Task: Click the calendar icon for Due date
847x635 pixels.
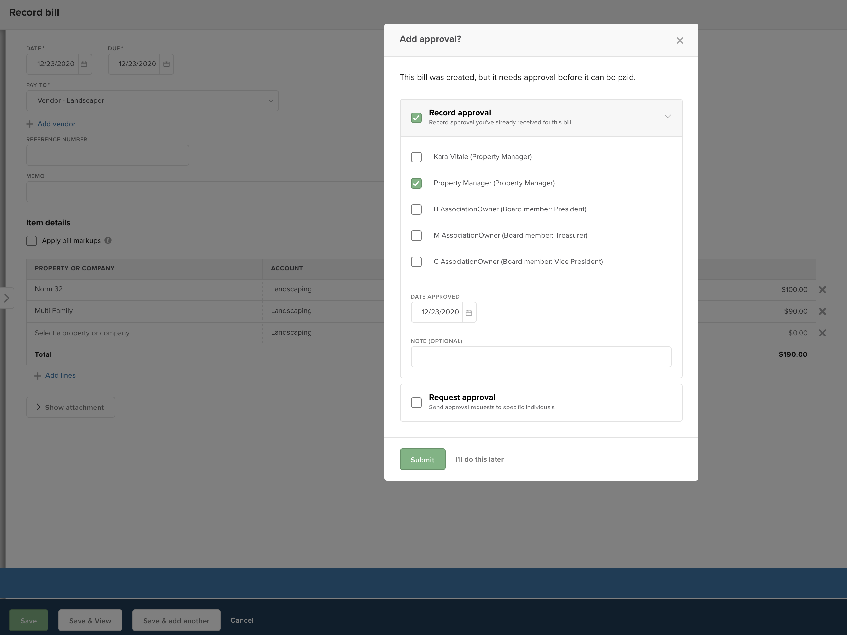Action: (166, 64)
